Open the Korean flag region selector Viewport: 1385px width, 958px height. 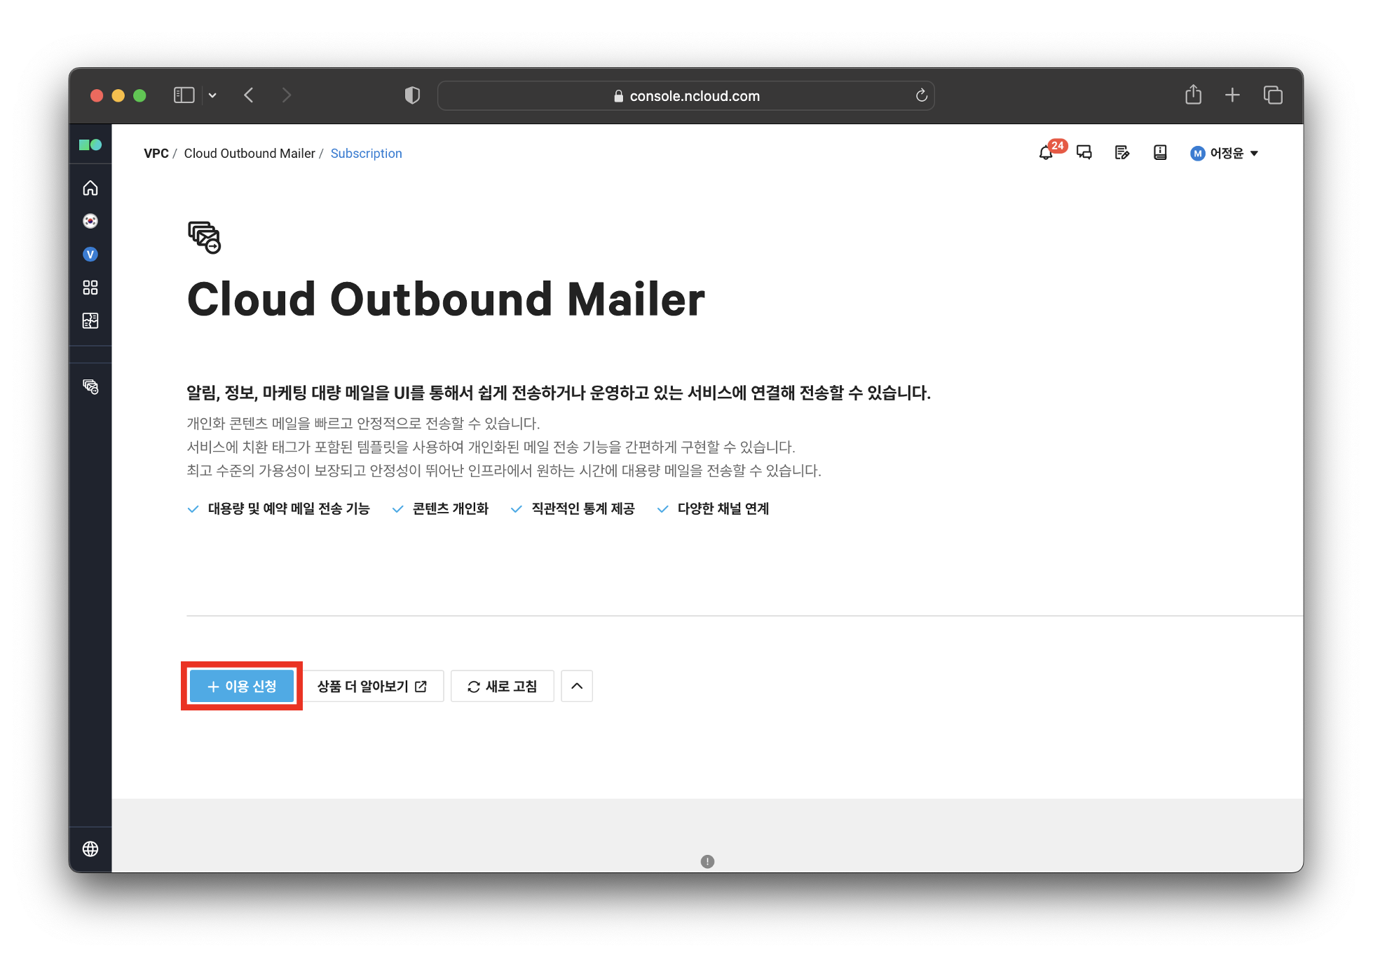[90, 221]
